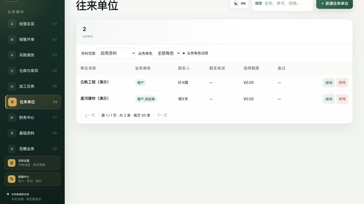Screen dimensions: 364x204
Task: Click contact name 周X禾
Action: [x=183, y=99]
